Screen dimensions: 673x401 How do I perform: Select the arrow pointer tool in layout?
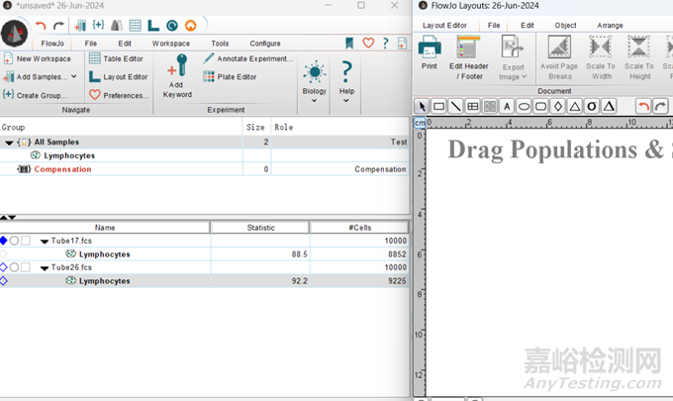pos(421,106)
